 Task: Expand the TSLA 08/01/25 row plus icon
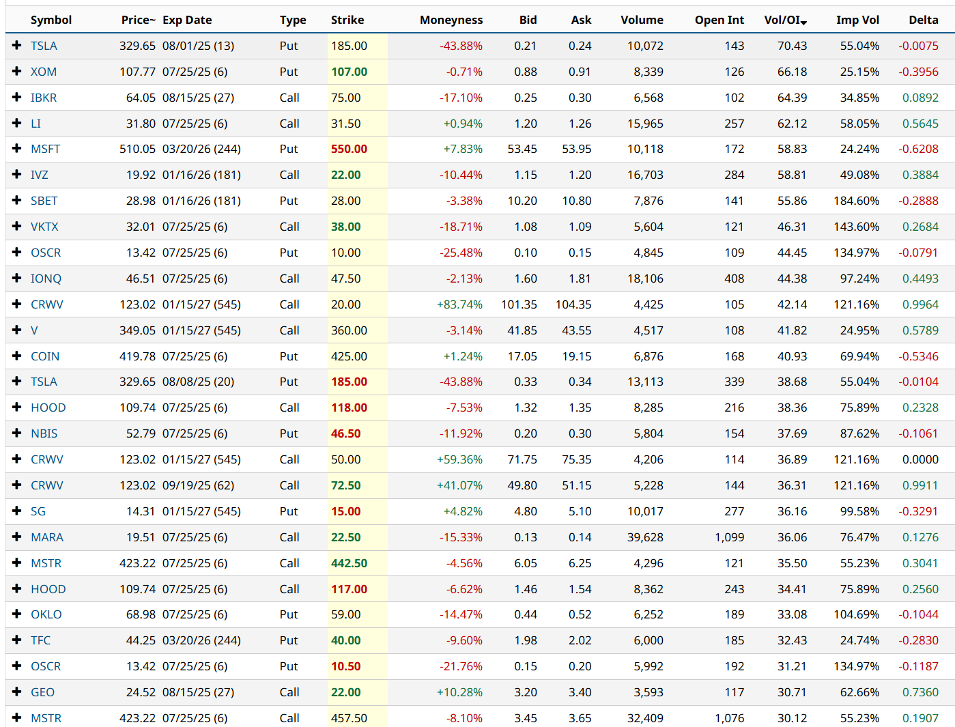click(x=17, y=45)
